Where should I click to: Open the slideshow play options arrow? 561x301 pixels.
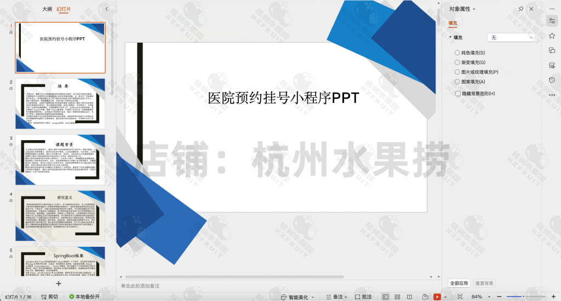tap(445, 297)
